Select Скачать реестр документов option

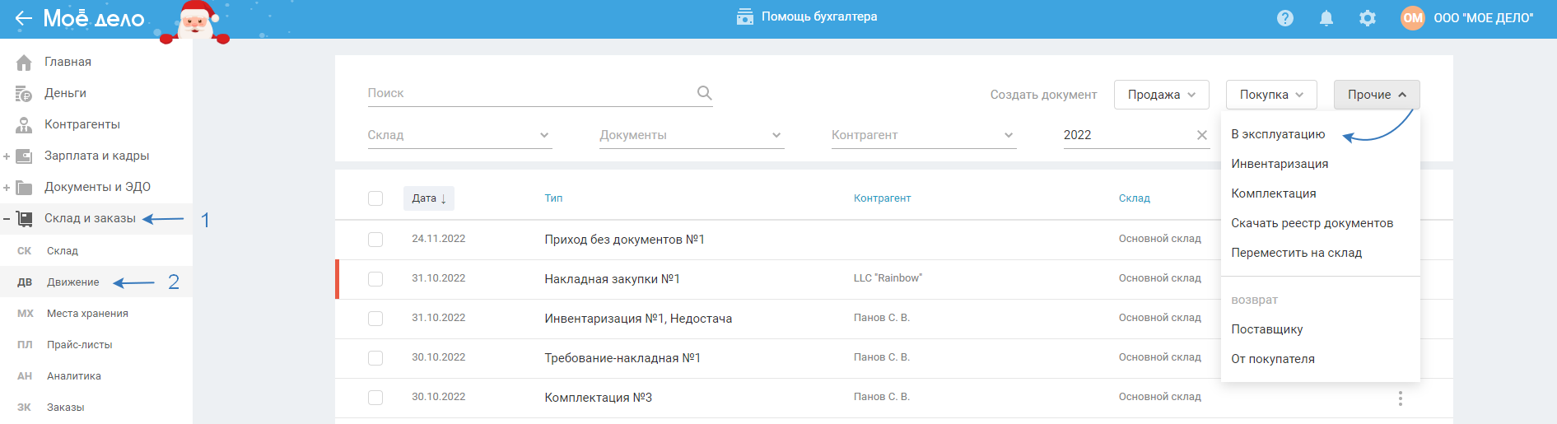click(1312, 223)
